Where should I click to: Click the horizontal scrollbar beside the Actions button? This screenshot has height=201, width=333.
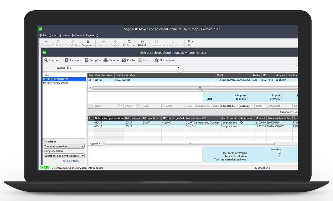pos(190,144)
